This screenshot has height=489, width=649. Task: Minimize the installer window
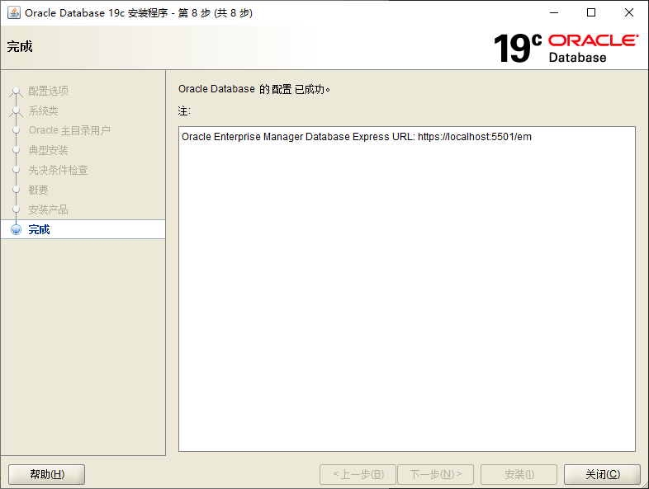[554, 13]
